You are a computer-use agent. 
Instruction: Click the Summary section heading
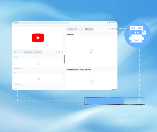(x=70, y=34)
